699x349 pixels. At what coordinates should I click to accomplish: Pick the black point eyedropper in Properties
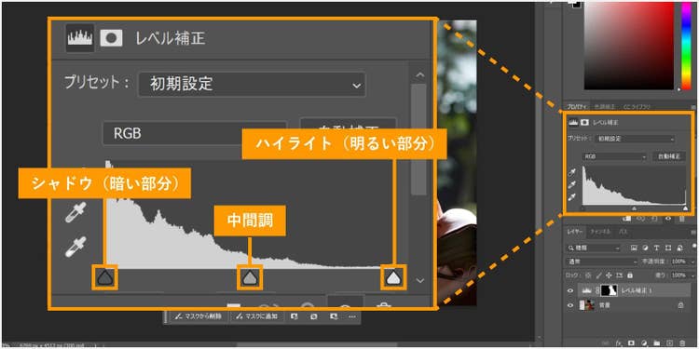572,172
